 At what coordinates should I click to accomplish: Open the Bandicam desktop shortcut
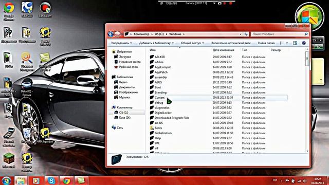[x=45, y=10]
